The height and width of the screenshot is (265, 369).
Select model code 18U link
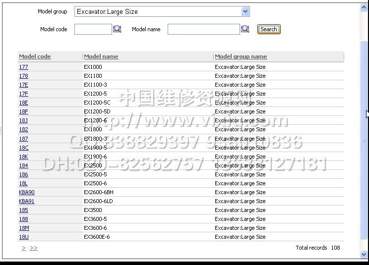[24, 237]
